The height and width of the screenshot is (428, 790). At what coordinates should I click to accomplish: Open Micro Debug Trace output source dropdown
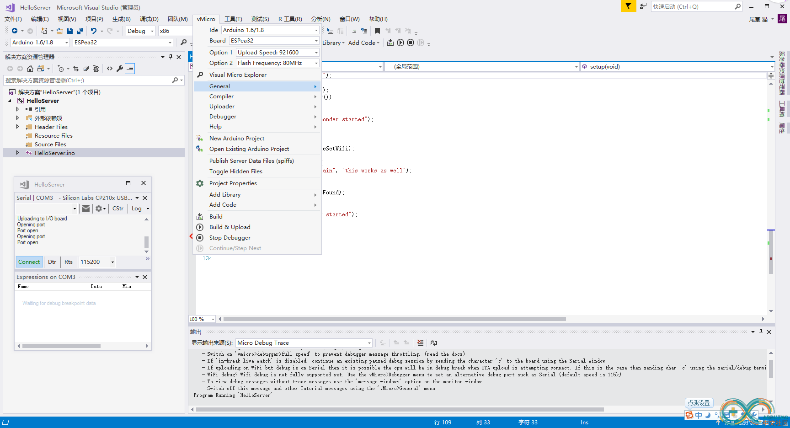coord(304,342)
